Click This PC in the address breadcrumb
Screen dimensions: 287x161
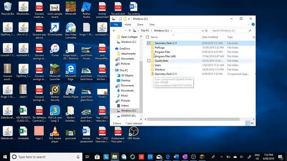click(145, 31)
